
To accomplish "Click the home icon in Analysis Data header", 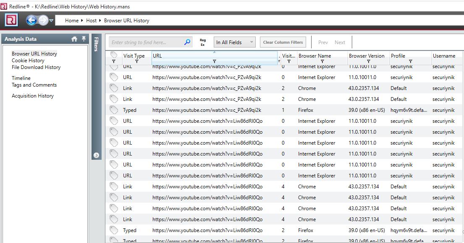I will [x=74, y=39].
